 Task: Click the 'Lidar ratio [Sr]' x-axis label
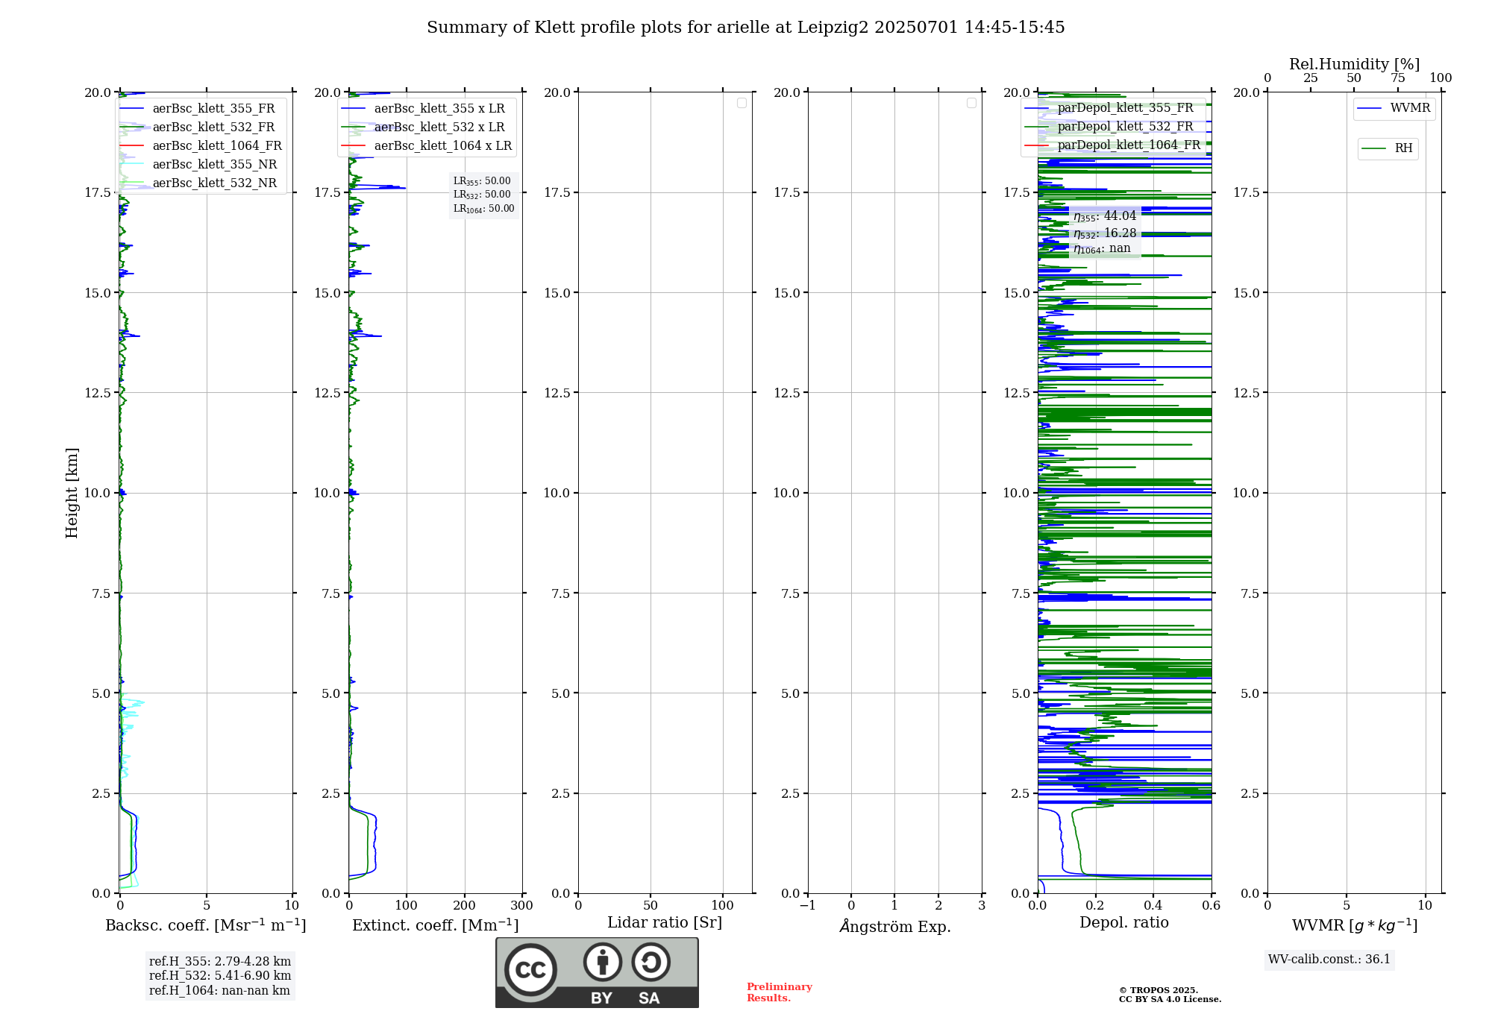(665, 923)
